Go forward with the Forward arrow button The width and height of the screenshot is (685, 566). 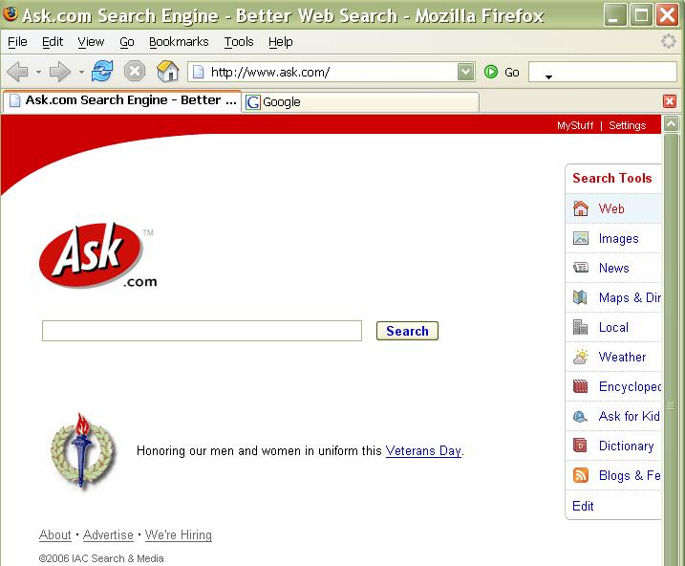pyautogui.click(x=60, y=72)
